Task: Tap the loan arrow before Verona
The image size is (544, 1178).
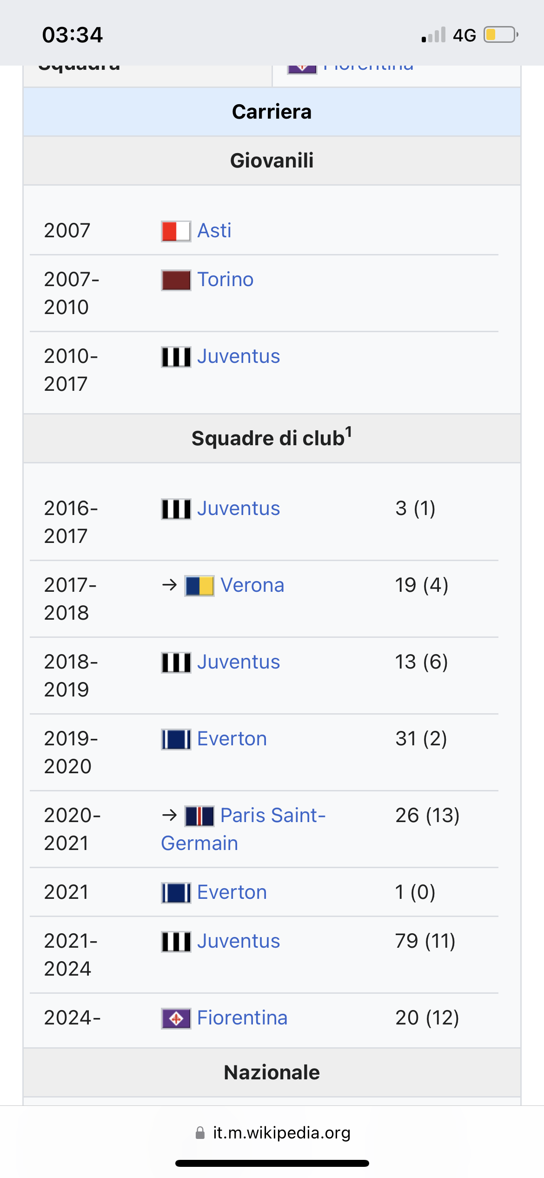Action: (170, 585)
